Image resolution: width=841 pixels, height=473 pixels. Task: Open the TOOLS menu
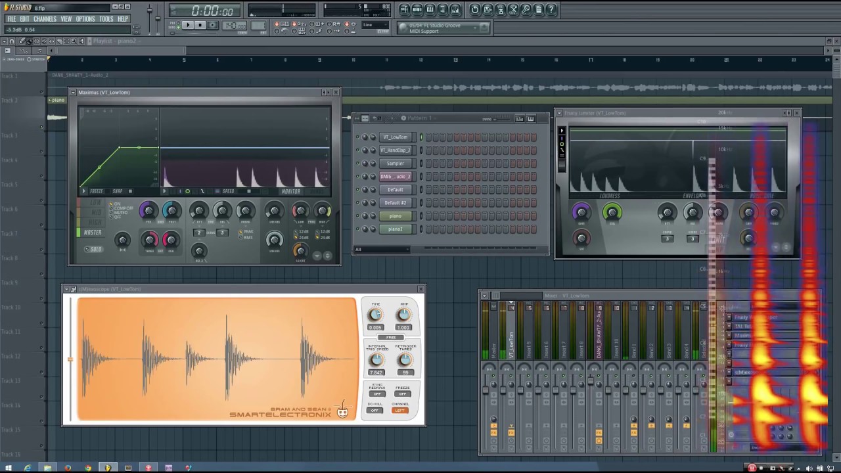[x=106, y=19]
